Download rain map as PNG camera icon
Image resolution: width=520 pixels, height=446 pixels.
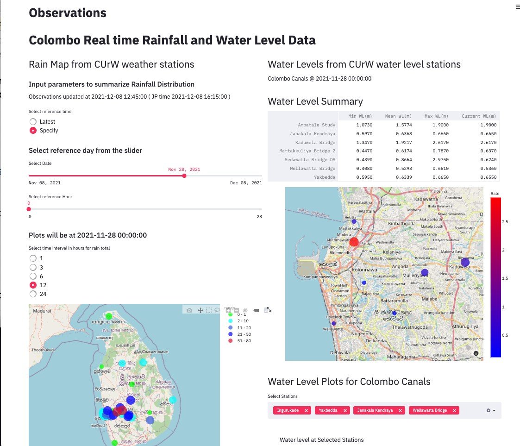189,310
